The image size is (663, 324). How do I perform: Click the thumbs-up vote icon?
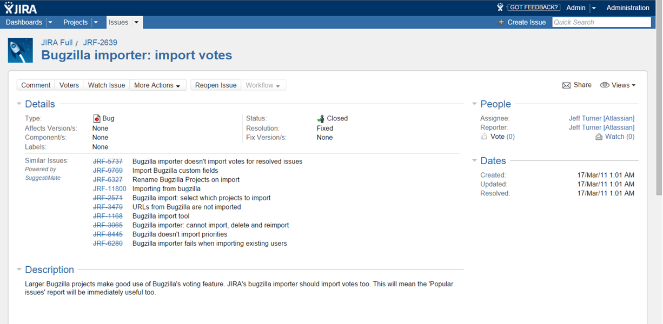click(x=484, y=137)
